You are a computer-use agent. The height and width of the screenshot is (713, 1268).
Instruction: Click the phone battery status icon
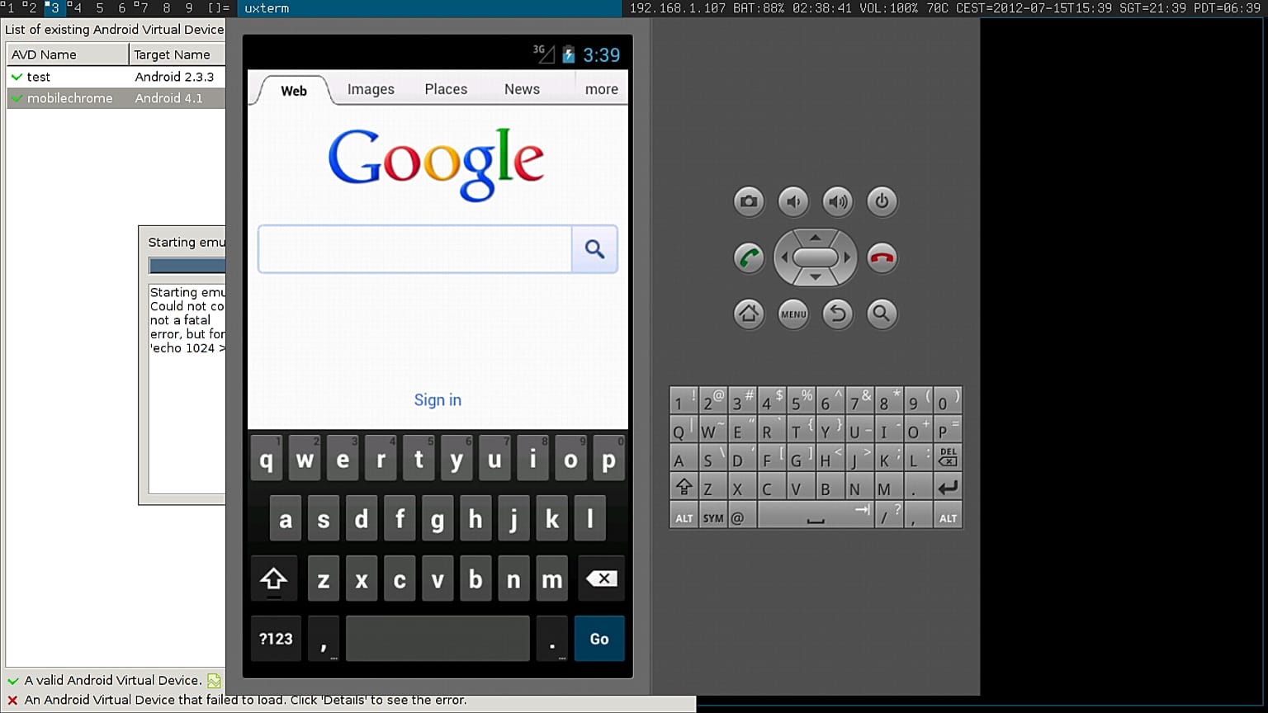(568, 54)
